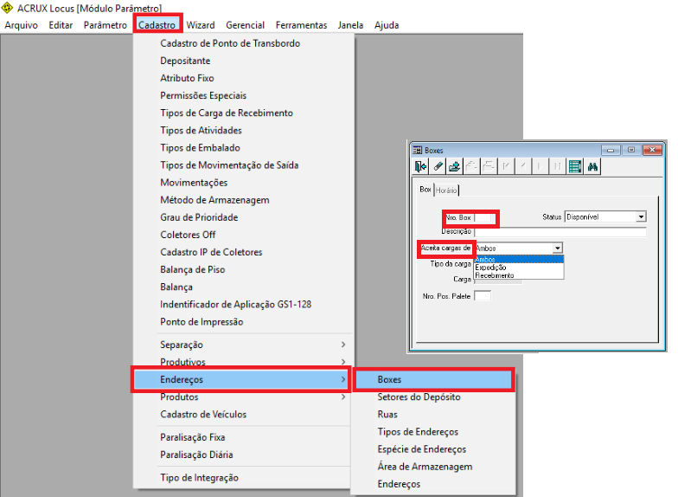Click the Nro. Pos. Palete input field
This screenshot has width=678, height=497.
[483, 296]
